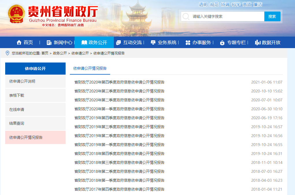This screenshot has height=195, width=295.
Task: Click the chat bubble icon beside 互动交流
Action: (118, 43)
